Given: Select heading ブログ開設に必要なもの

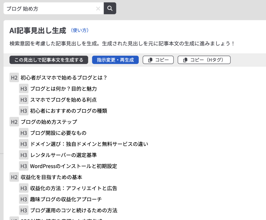Looking at the screenshot, I should tap(58, 133).
